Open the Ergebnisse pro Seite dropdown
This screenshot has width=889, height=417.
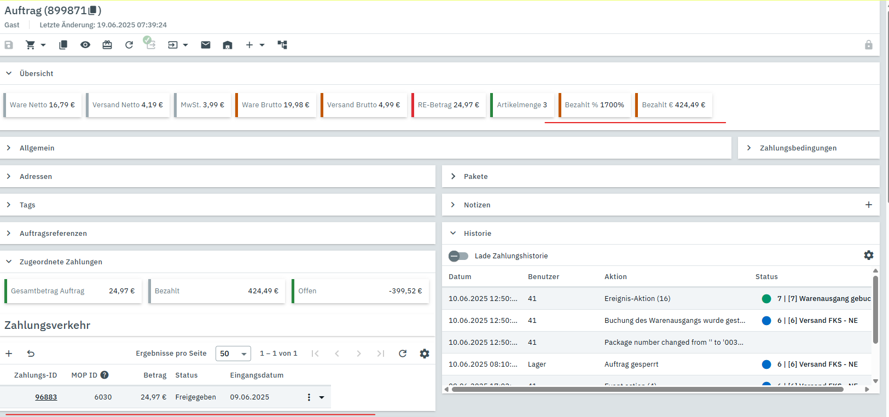[x=233, y=354]
